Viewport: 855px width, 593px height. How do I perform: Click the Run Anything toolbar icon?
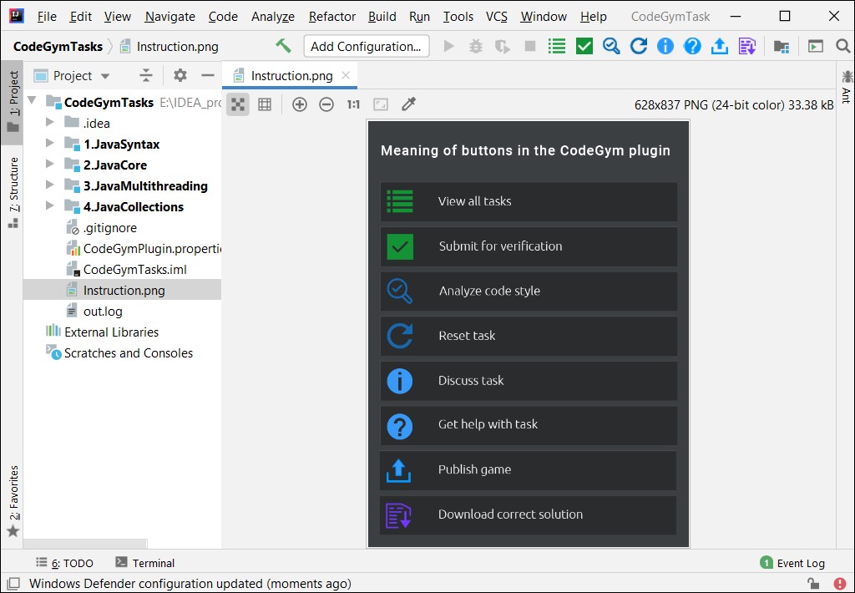point(816,47)
